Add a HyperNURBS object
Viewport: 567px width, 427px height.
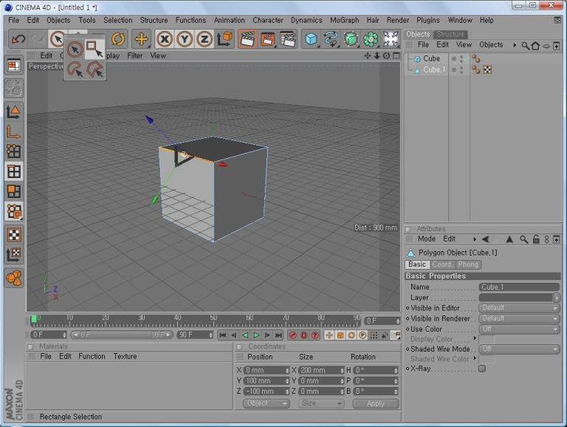tap(351, 38)
